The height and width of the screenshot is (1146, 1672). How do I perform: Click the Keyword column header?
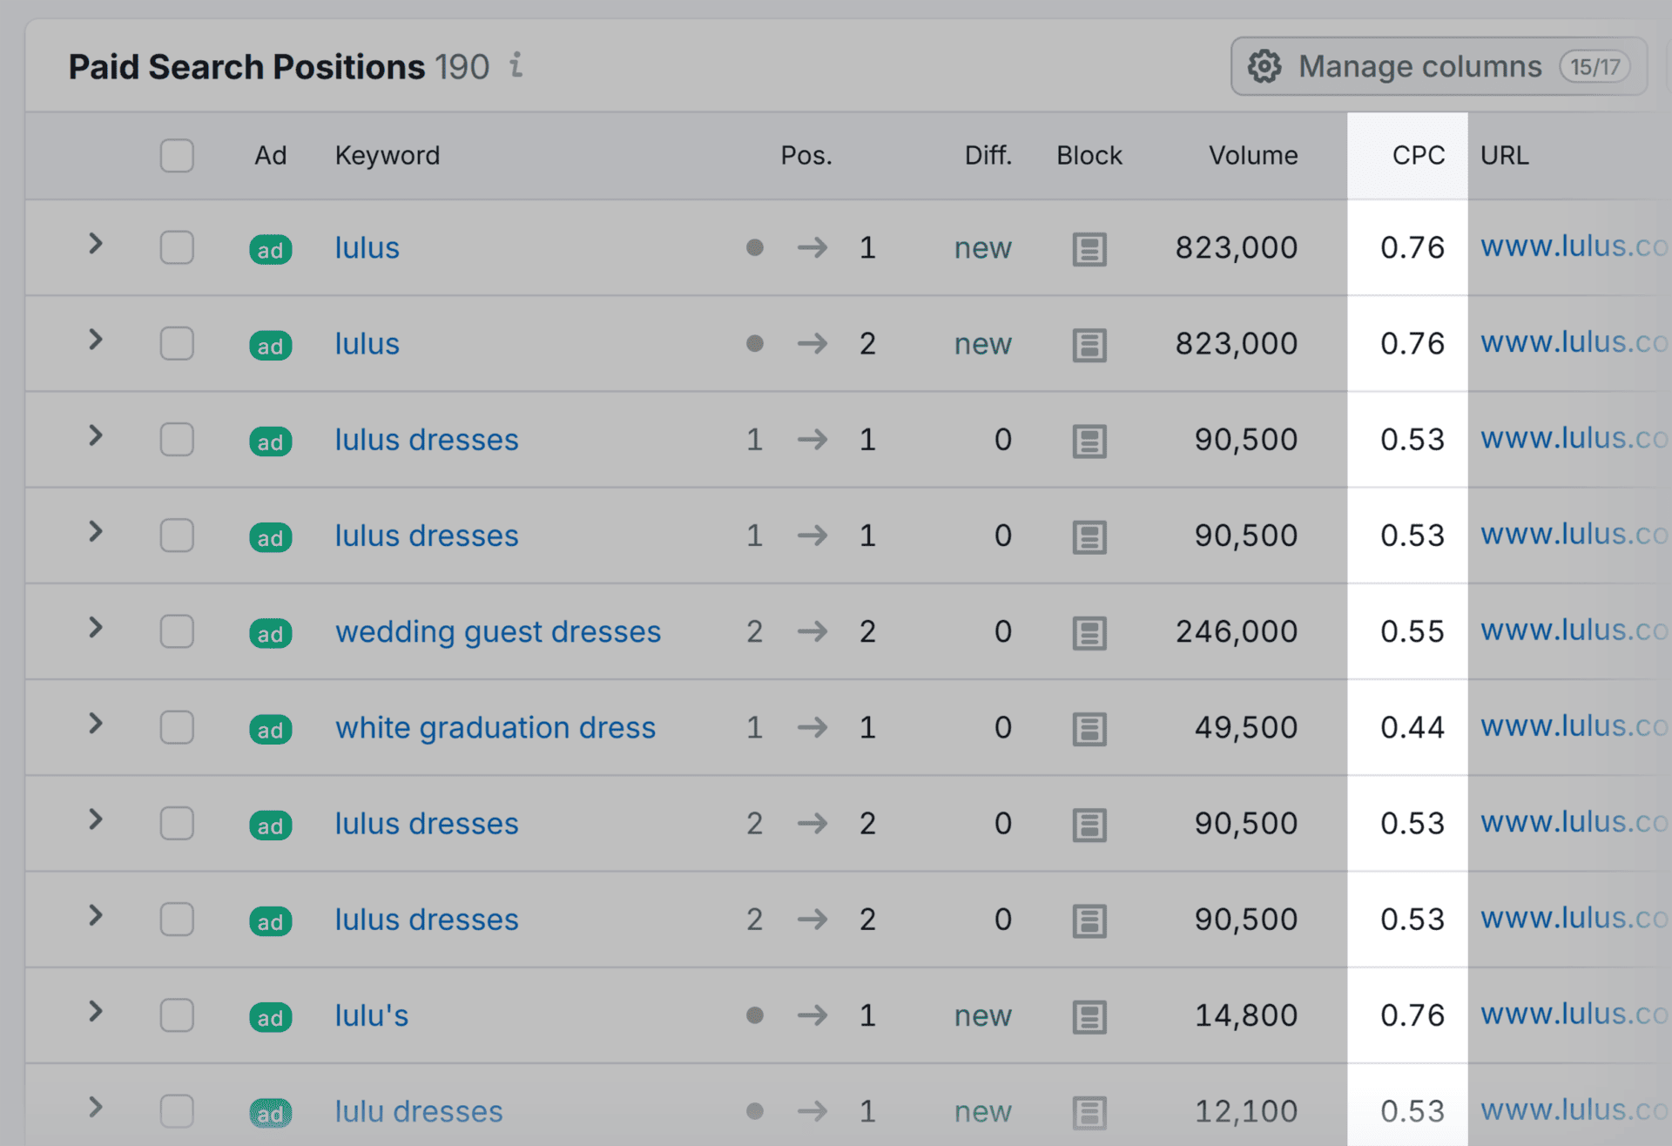coord(388,156)
